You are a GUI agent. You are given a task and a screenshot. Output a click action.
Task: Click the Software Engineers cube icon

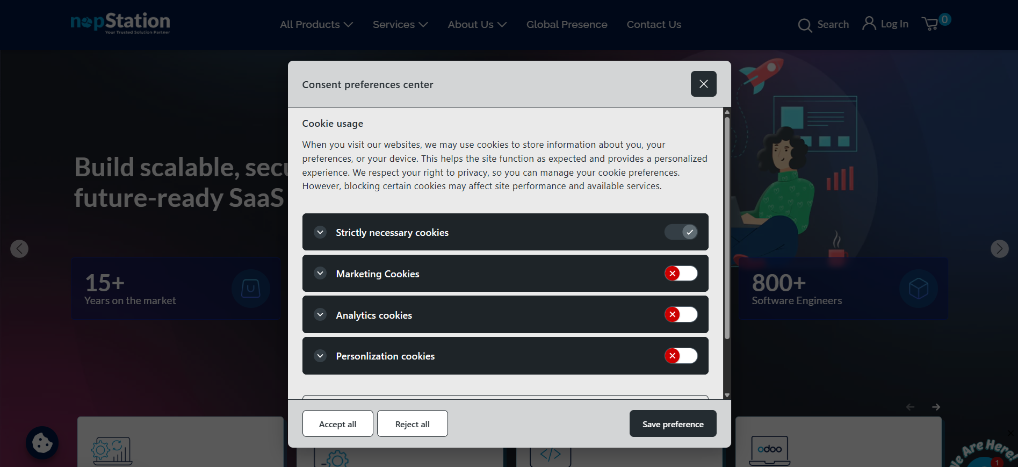[919, 289]
